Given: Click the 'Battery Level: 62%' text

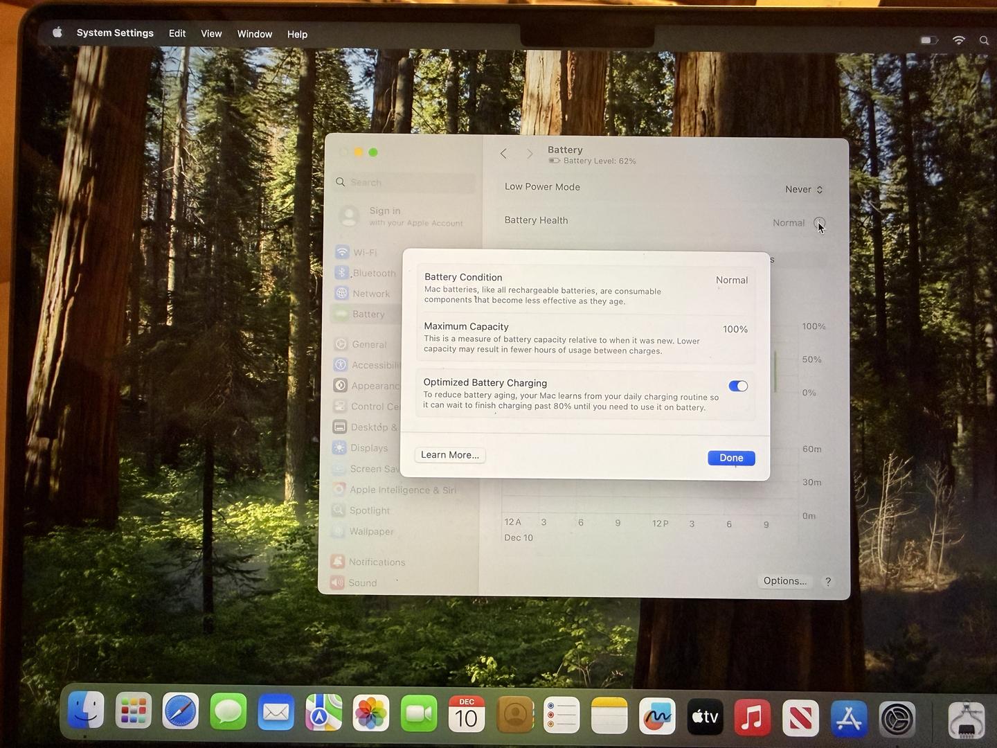Looking at the screenshot, I should (x=600, y=161).
